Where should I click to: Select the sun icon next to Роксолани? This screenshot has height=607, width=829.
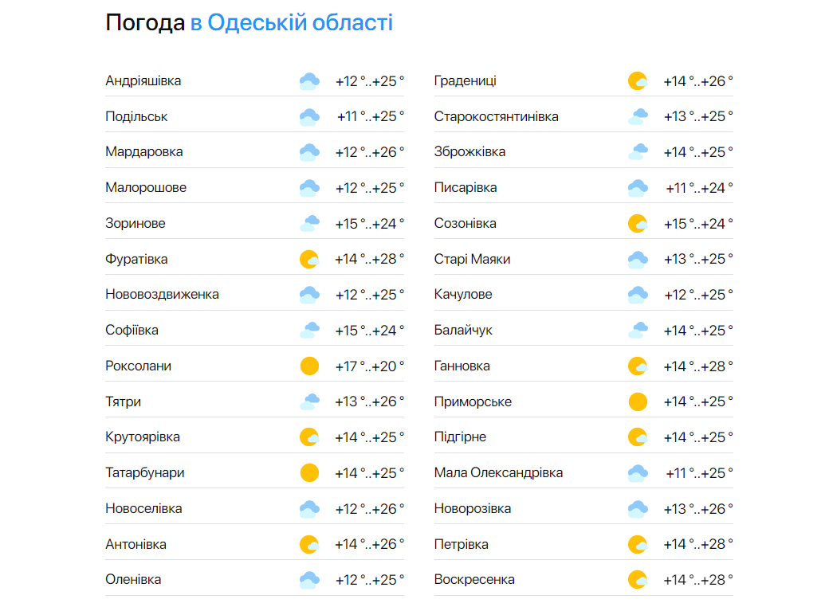309,365
